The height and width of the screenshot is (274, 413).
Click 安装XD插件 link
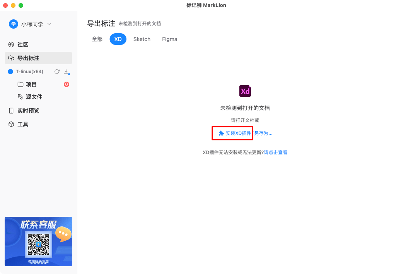238,133
